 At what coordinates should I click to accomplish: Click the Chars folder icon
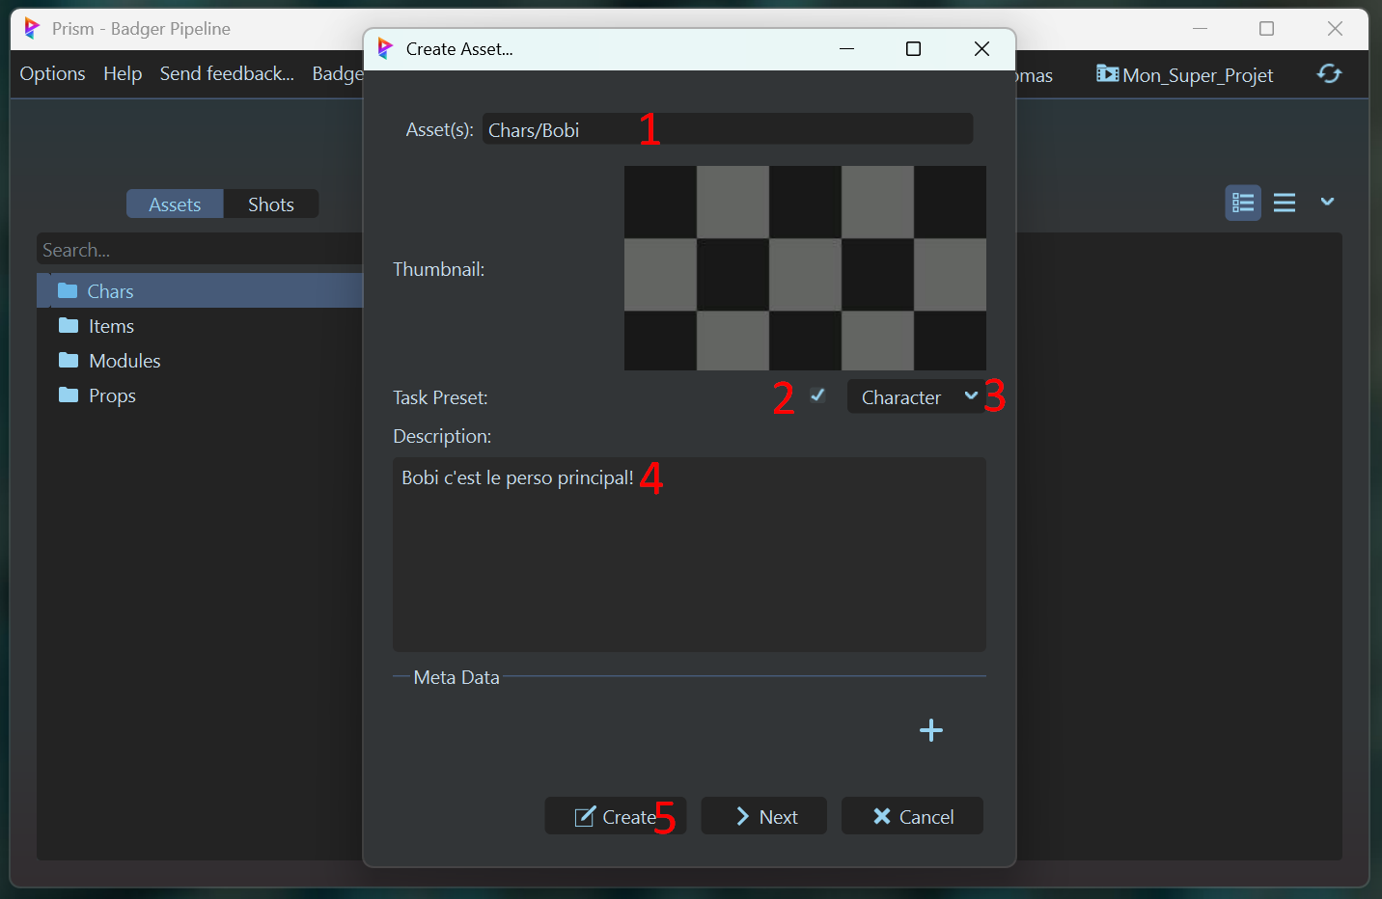68,291
